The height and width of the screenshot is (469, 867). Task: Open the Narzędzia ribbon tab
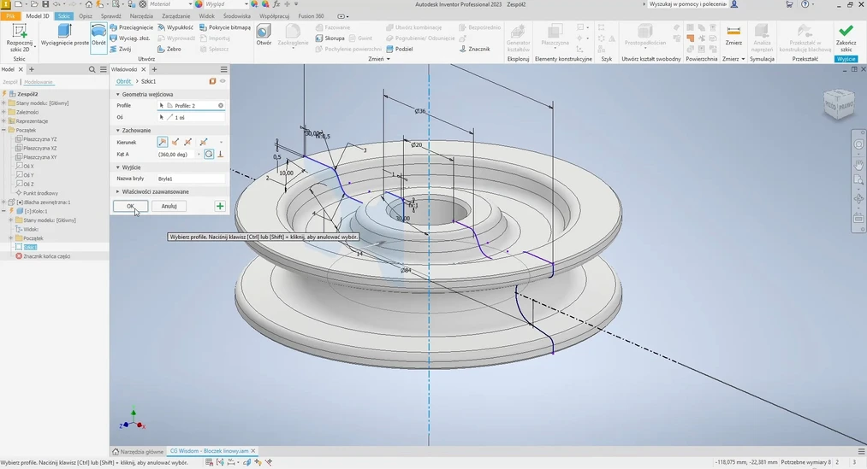point(141,16)
